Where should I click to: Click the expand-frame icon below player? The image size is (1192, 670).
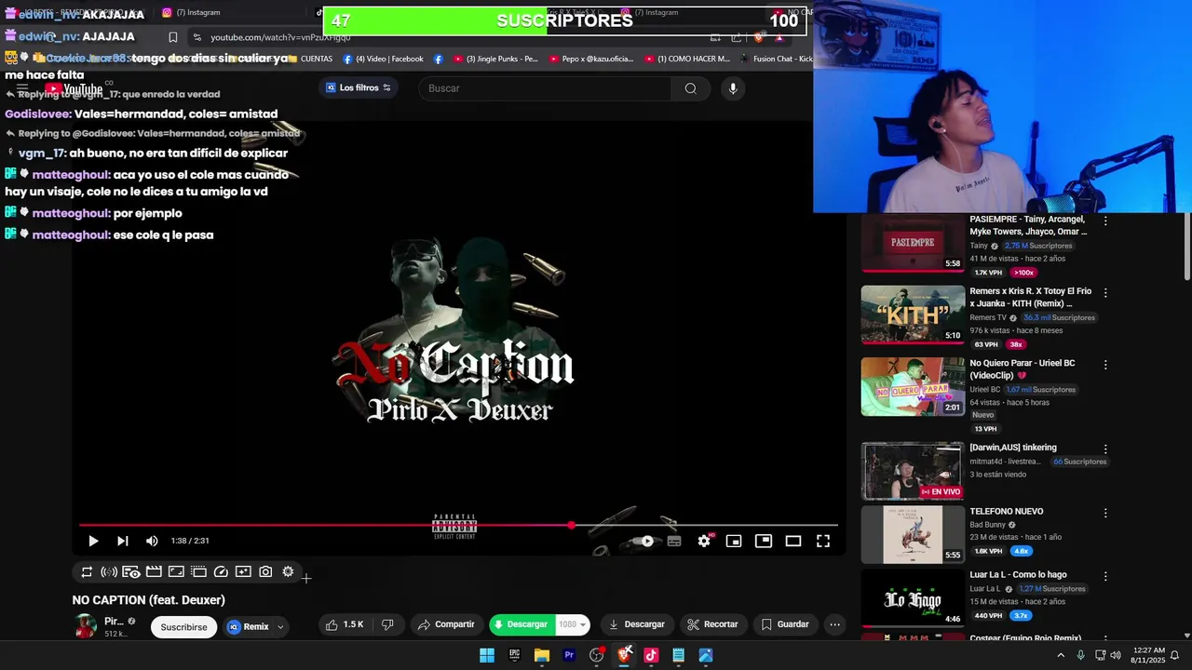176,572
